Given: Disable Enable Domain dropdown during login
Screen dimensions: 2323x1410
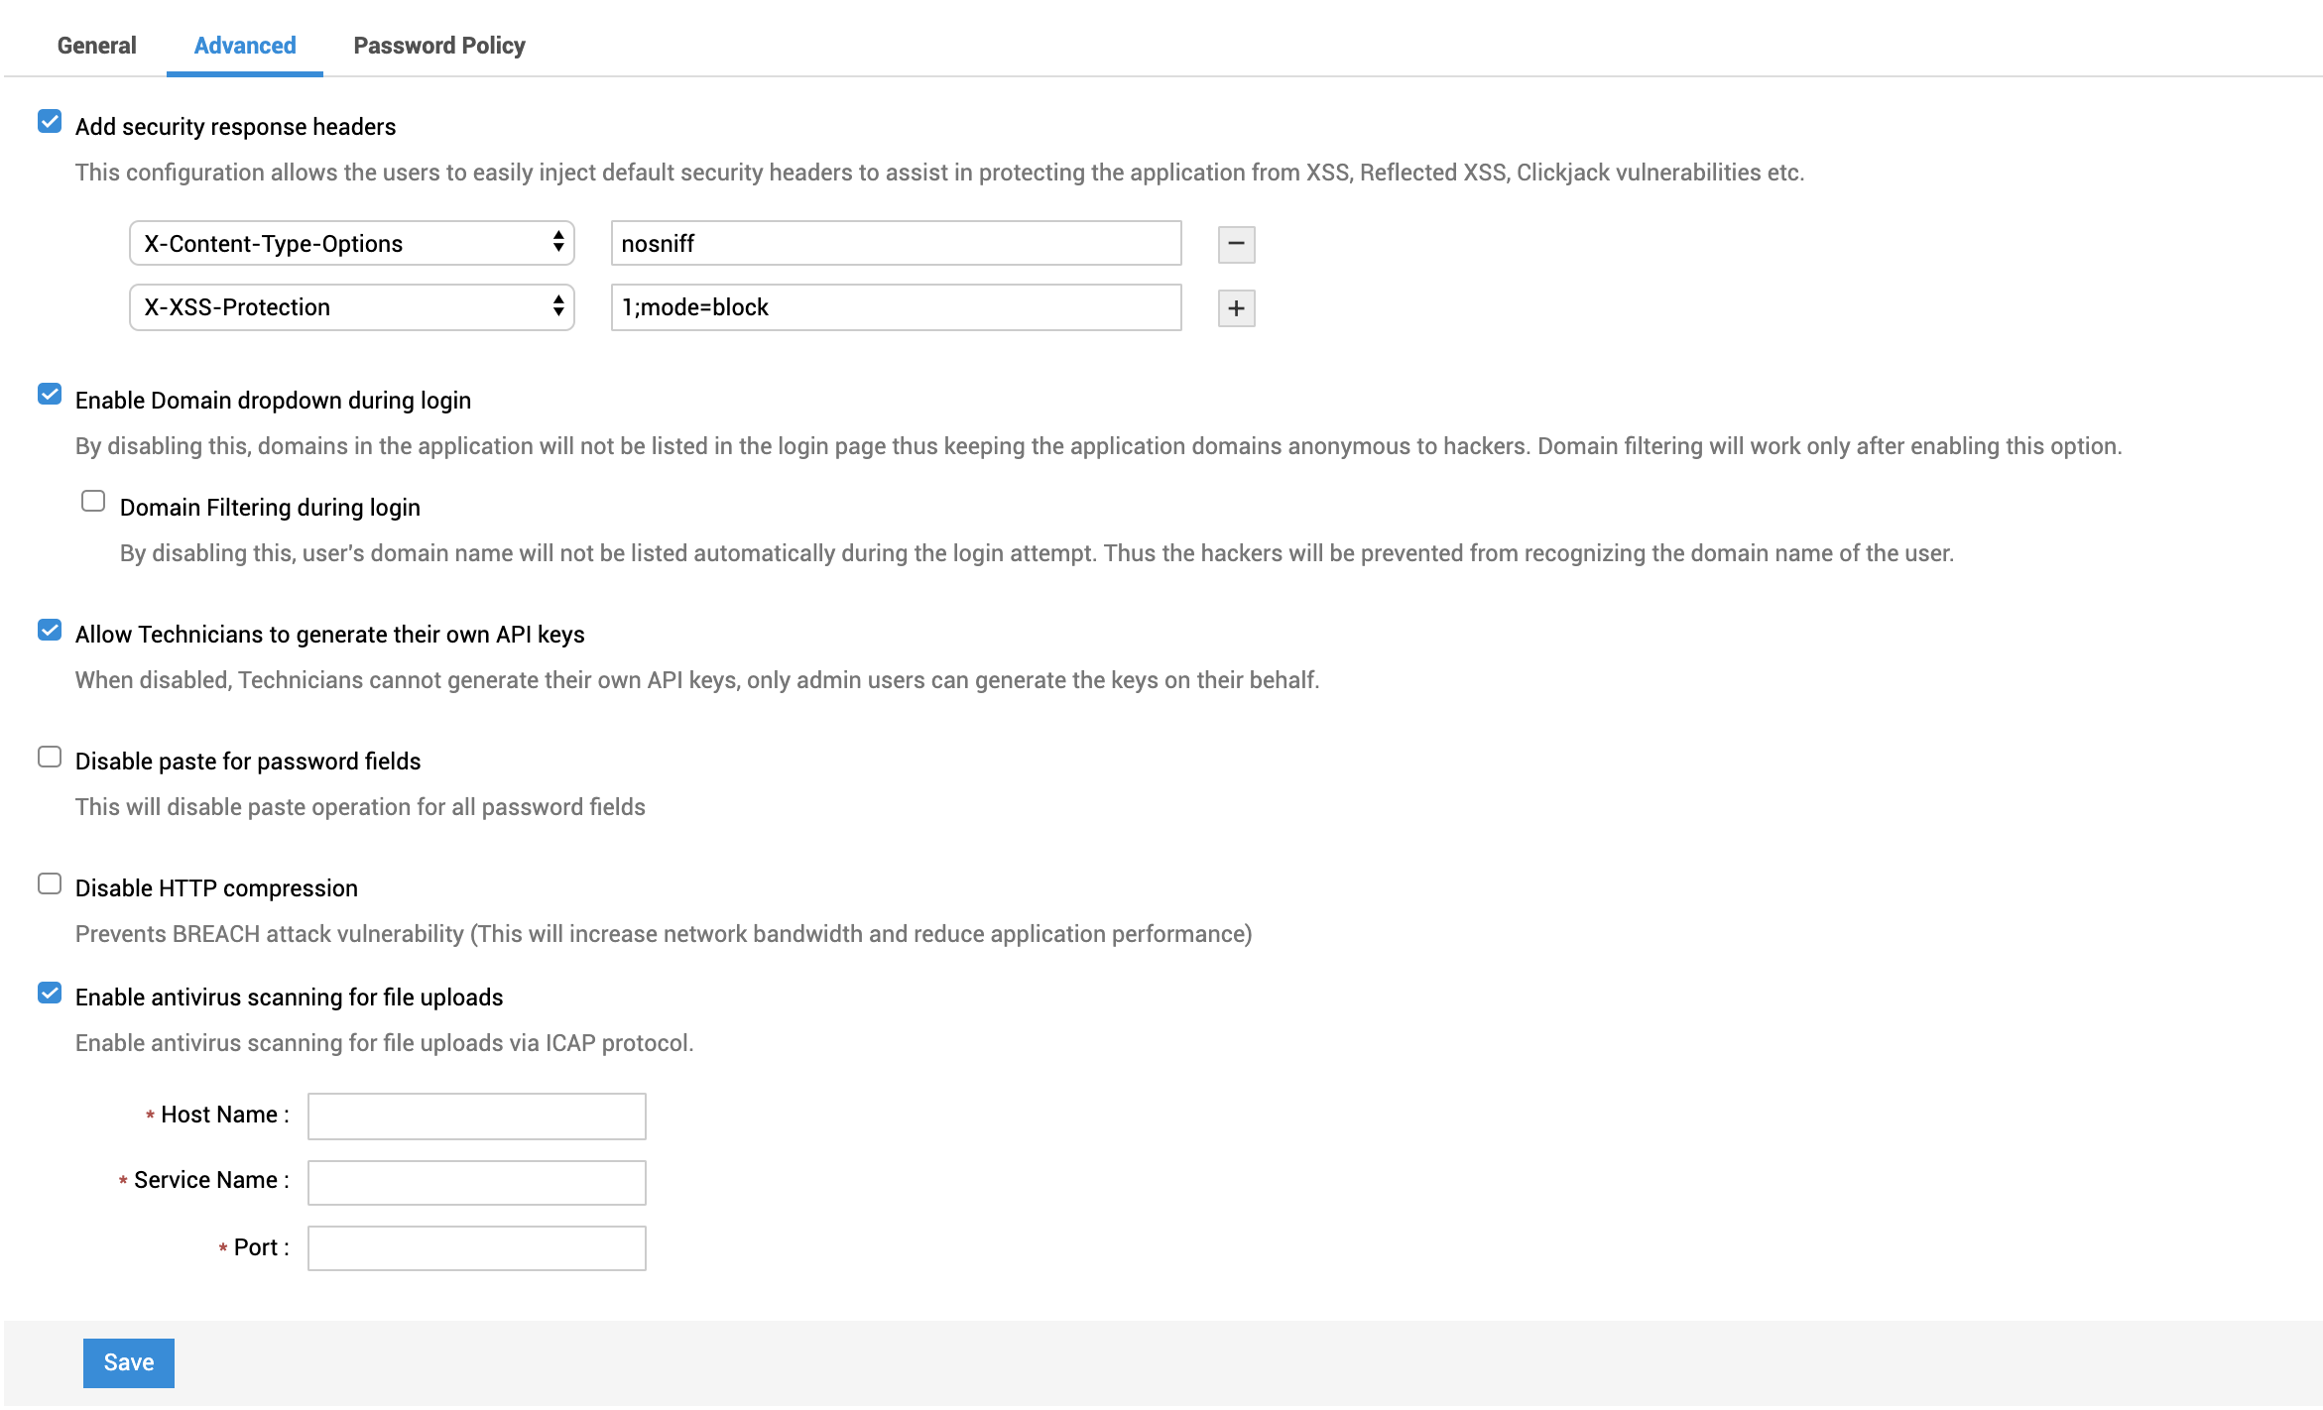Looking at the screenshot, I should (x=49, y=395).
